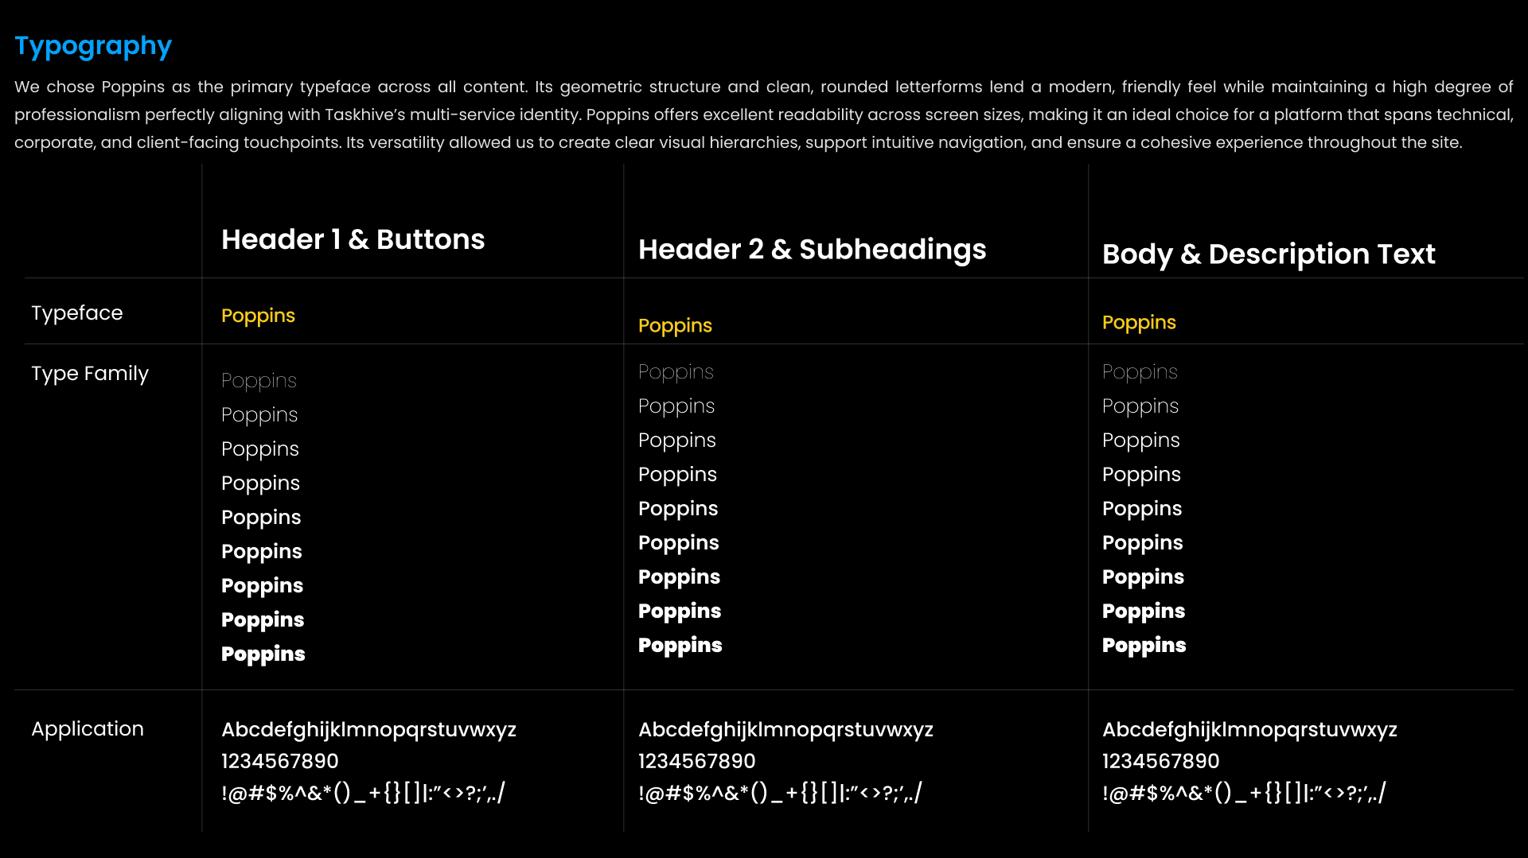Viewport: 1528px width, 858px height.
Task: Select the "Body & Description Text" heading
Action: coord(1269,254)
